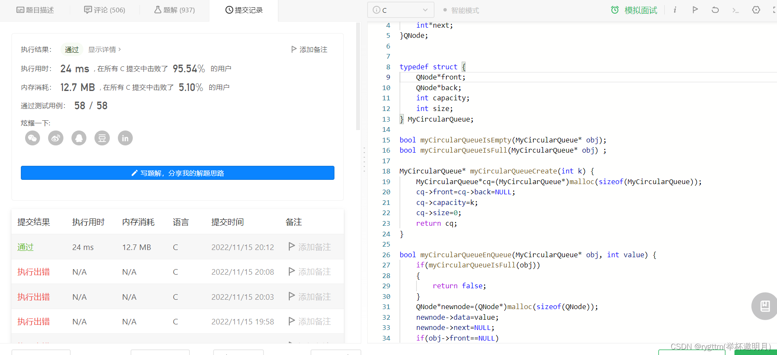This screenshot has height=355, width=777.
Task: Click line number 19 in the editor gutter
Action: [386, 182]
